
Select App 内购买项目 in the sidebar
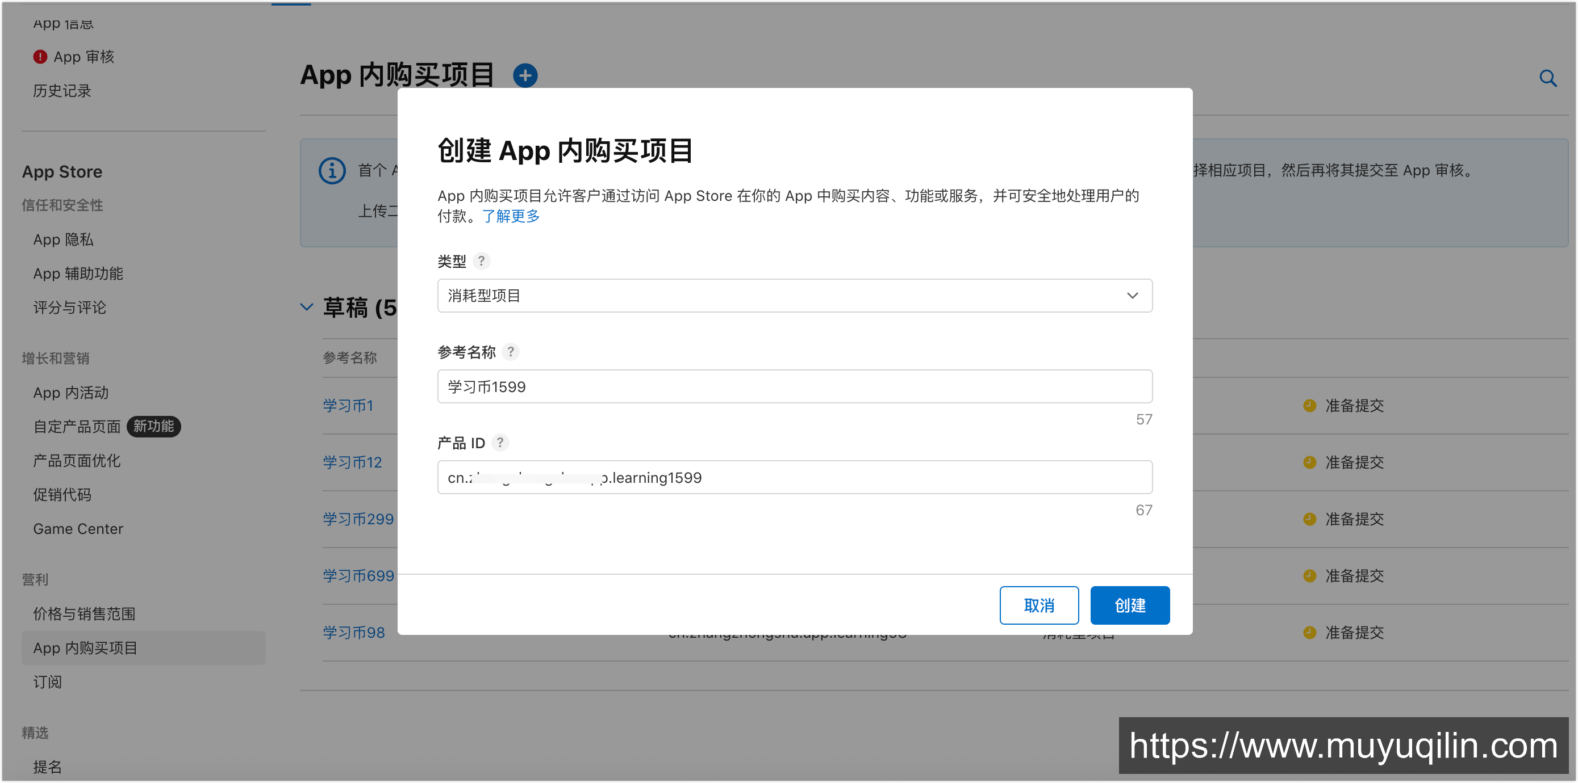tap(143, 648)
